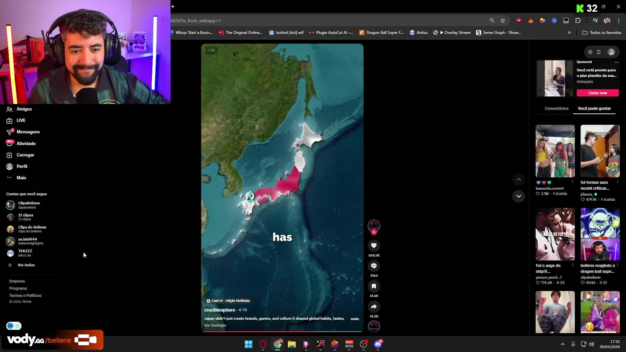Open Discord from the taskbar
Viewport: 626px width, 352px height.
click(378, 344)
